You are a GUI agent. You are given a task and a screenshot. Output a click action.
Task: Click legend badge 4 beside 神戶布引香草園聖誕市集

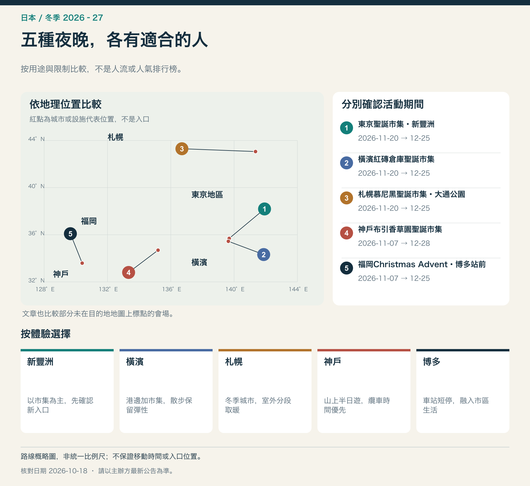347,233
